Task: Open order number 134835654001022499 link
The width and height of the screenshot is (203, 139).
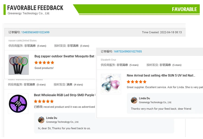Action: click(35, 32)
